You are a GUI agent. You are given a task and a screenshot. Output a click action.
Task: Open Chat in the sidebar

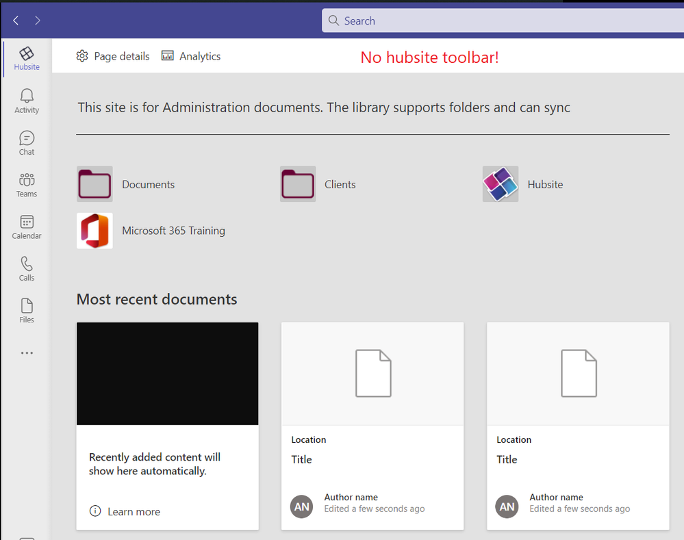(x=27, y=143)
